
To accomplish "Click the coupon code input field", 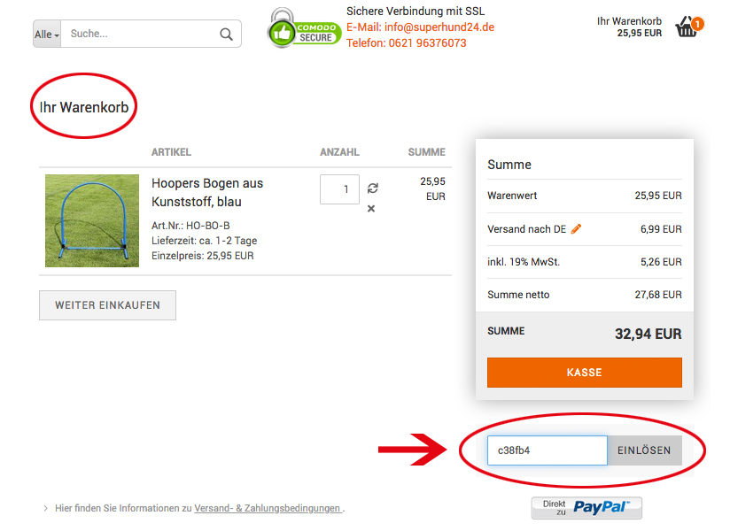I will tap(547, 450).
